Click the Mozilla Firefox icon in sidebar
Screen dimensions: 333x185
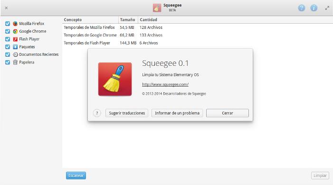(x=15, y=24)
